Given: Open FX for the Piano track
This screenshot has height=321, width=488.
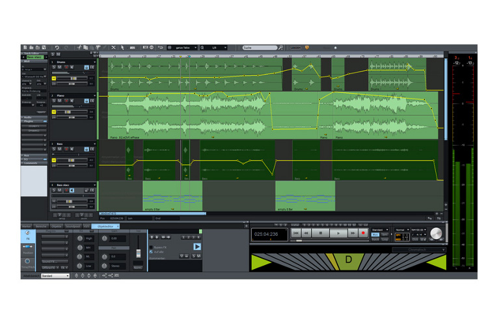Looking at the screenshot, I should coord(92,101).
